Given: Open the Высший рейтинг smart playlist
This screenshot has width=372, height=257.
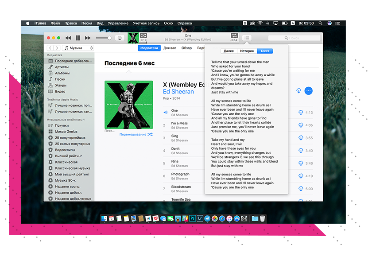Looking at the screenshot, I should click(x=70, y=156).
